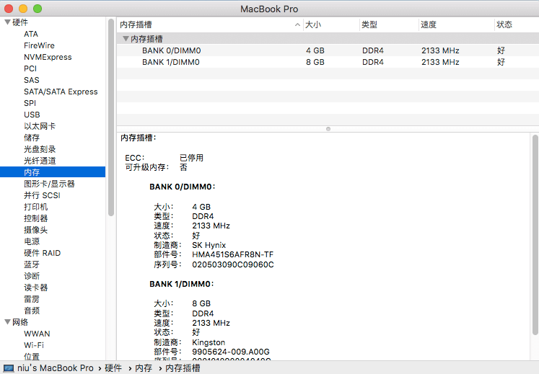Sort by the 内存插槽 column arrow
This screenshot has width=539, height=374.
(x=297, y=25)
